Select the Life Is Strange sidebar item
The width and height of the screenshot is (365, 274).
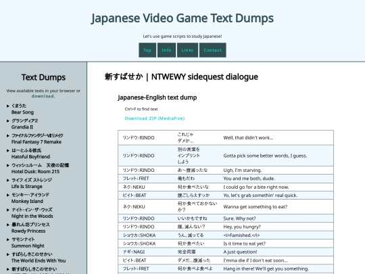coord(32,183)
